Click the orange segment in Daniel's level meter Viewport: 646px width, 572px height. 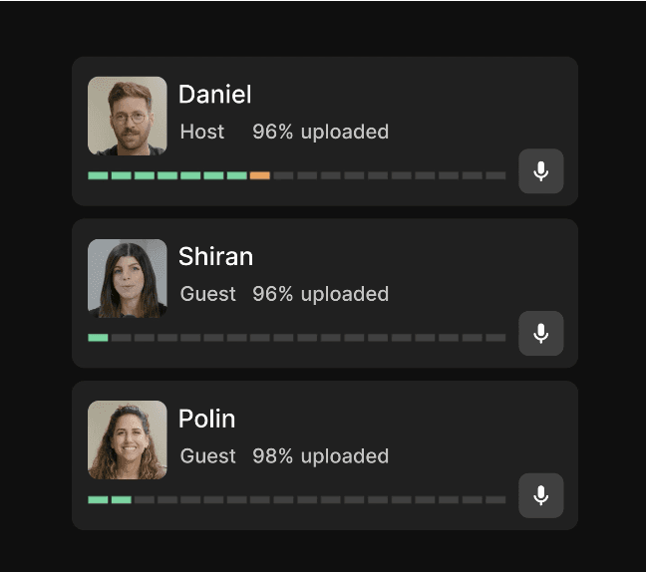[x=260, y=175]
